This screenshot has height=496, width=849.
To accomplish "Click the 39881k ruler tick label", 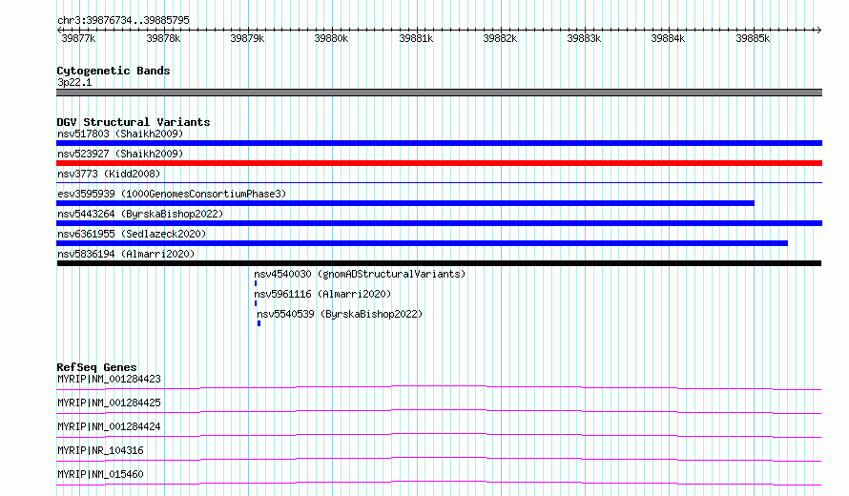I will pos(416,38).
